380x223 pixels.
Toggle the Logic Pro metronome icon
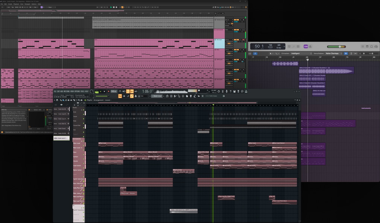click(x=310, y=47)
